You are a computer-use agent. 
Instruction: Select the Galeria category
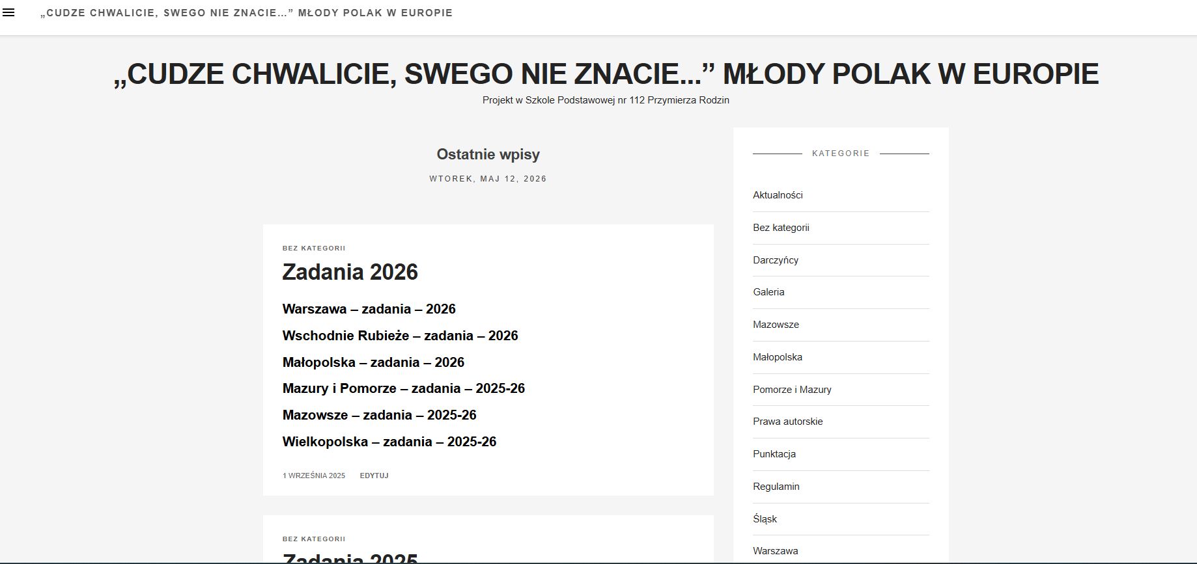(x=768, y=292)
